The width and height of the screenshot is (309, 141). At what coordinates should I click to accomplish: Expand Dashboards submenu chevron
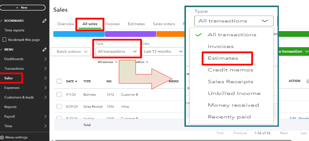45,59
